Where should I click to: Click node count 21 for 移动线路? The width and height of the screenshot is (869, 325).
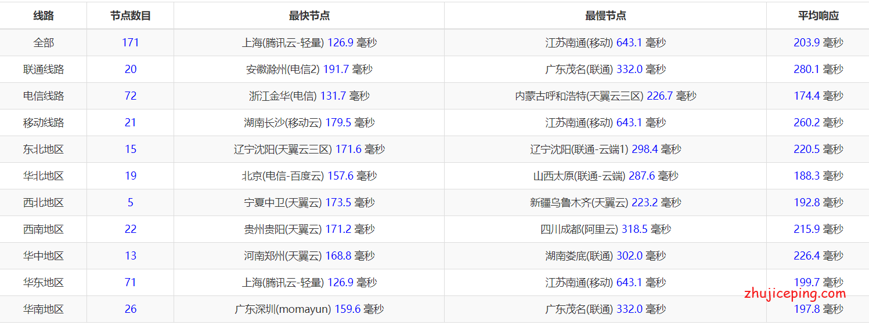131,123
